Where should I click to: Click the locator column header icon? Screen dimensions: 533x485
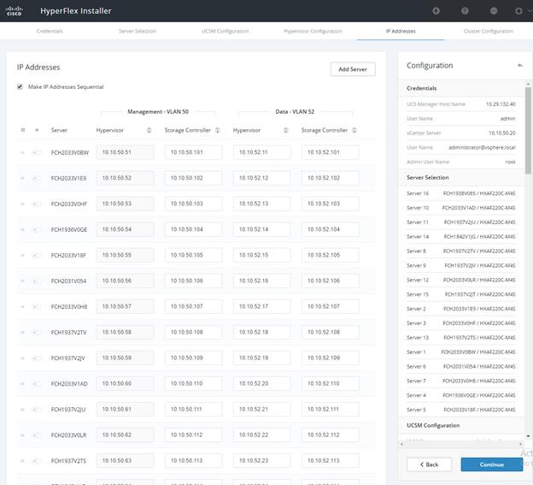[37, 130]
